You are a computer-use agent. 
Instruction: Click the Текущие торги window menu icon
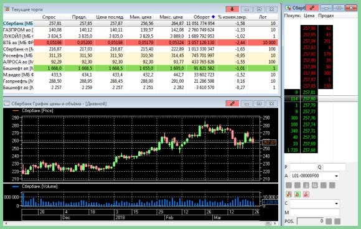pyautogui.click(x=7, y=9)
